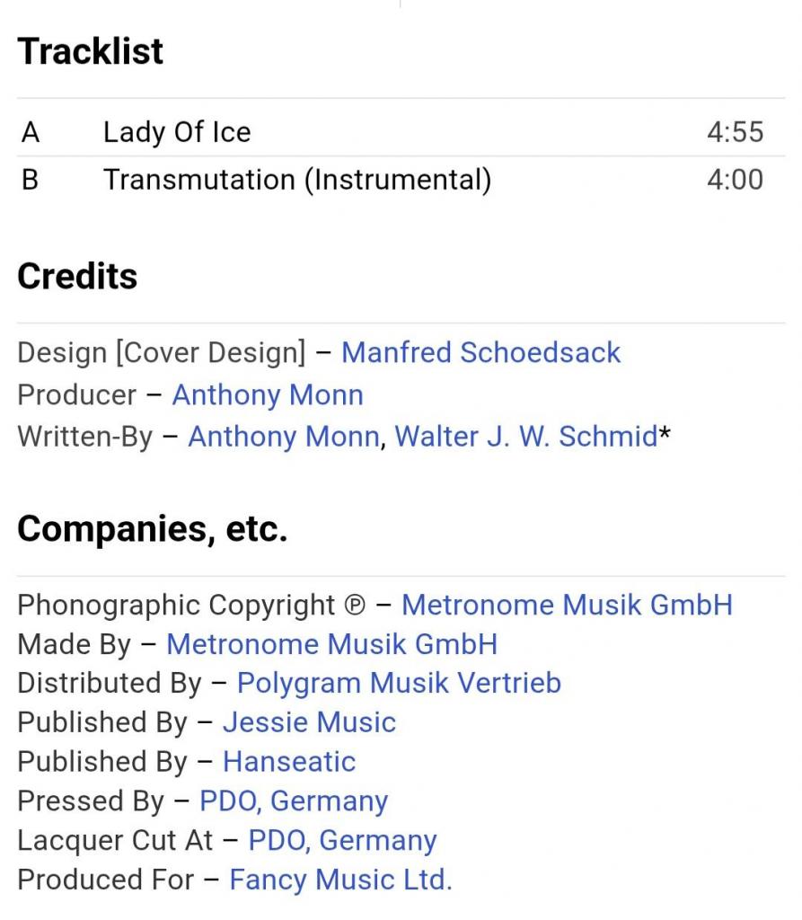Image resolution: width=802 pixels, height=920 pixels.
Task: Select Transmutation (Instrumental) track row
Action: pyautogui.click(x=297, y=180)
